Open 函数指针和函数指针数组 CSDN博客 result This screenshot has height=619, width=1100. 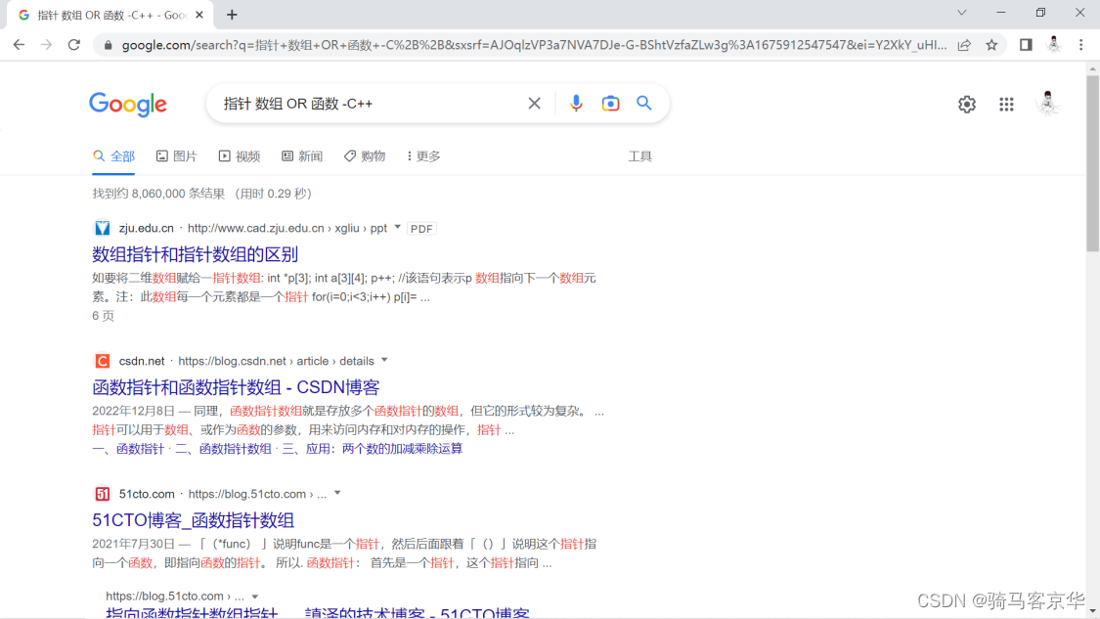(x=236, y=386)
